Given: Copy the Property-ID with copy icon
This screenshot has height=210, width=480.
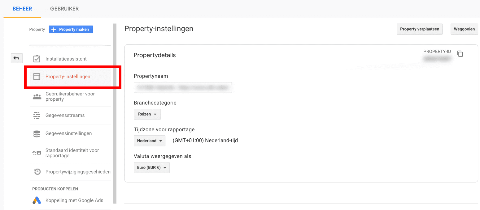Looking at the screenshot, I should pyautogui.click(x=460, y=54).
